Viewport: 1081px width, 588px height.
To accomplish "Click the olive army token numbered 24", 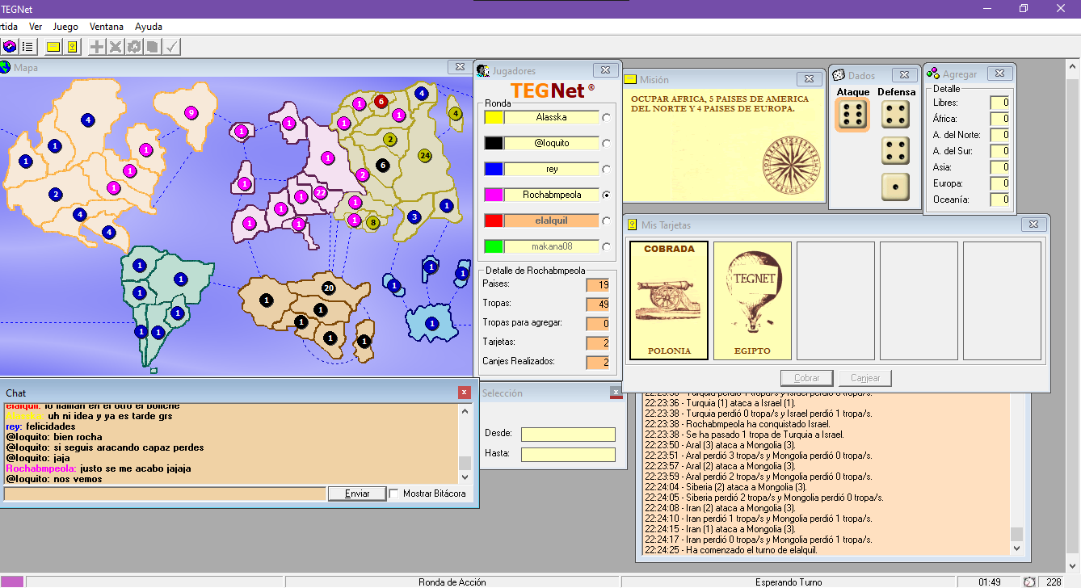I will tap(425, 155).
